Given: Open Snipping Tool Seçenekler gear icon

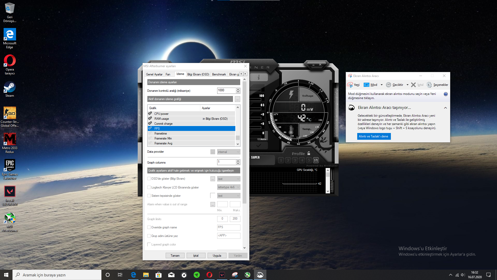Looking at the screenshot, I should click(429, 85).
